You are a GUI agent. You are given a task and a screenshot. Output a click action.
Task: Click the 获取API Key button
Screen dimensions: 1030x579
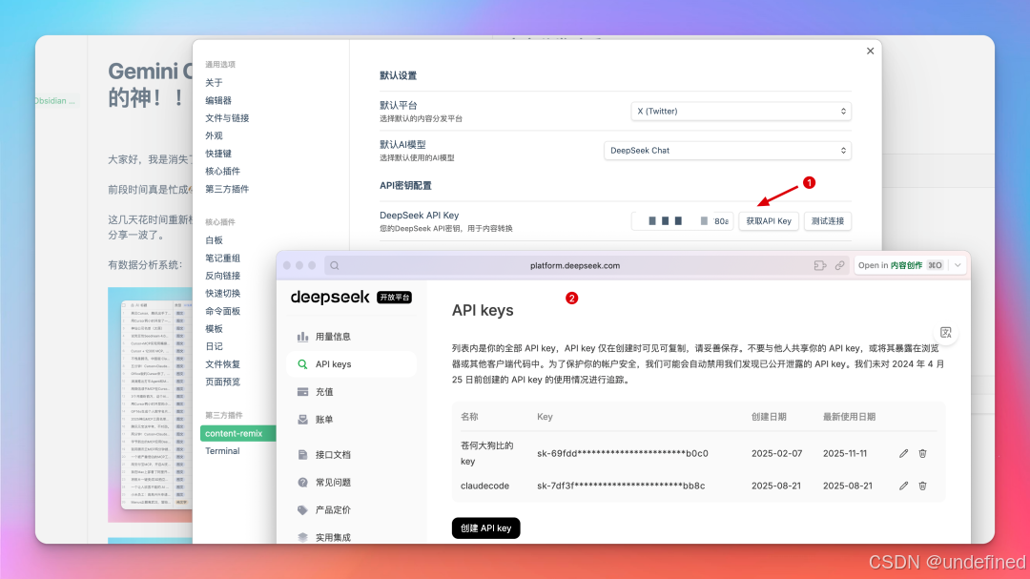tap(769, 221)
